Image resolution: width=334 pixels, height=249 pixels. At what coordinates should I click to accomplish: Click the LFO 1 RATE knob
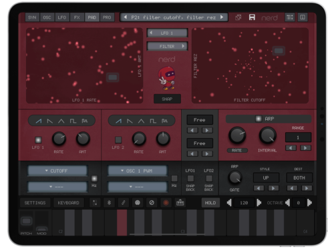[59, 139]
